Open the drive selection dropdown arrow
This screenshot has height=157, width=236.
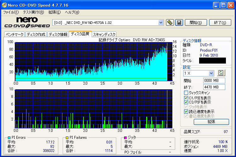pyautogui.click(x=161, y=23)
